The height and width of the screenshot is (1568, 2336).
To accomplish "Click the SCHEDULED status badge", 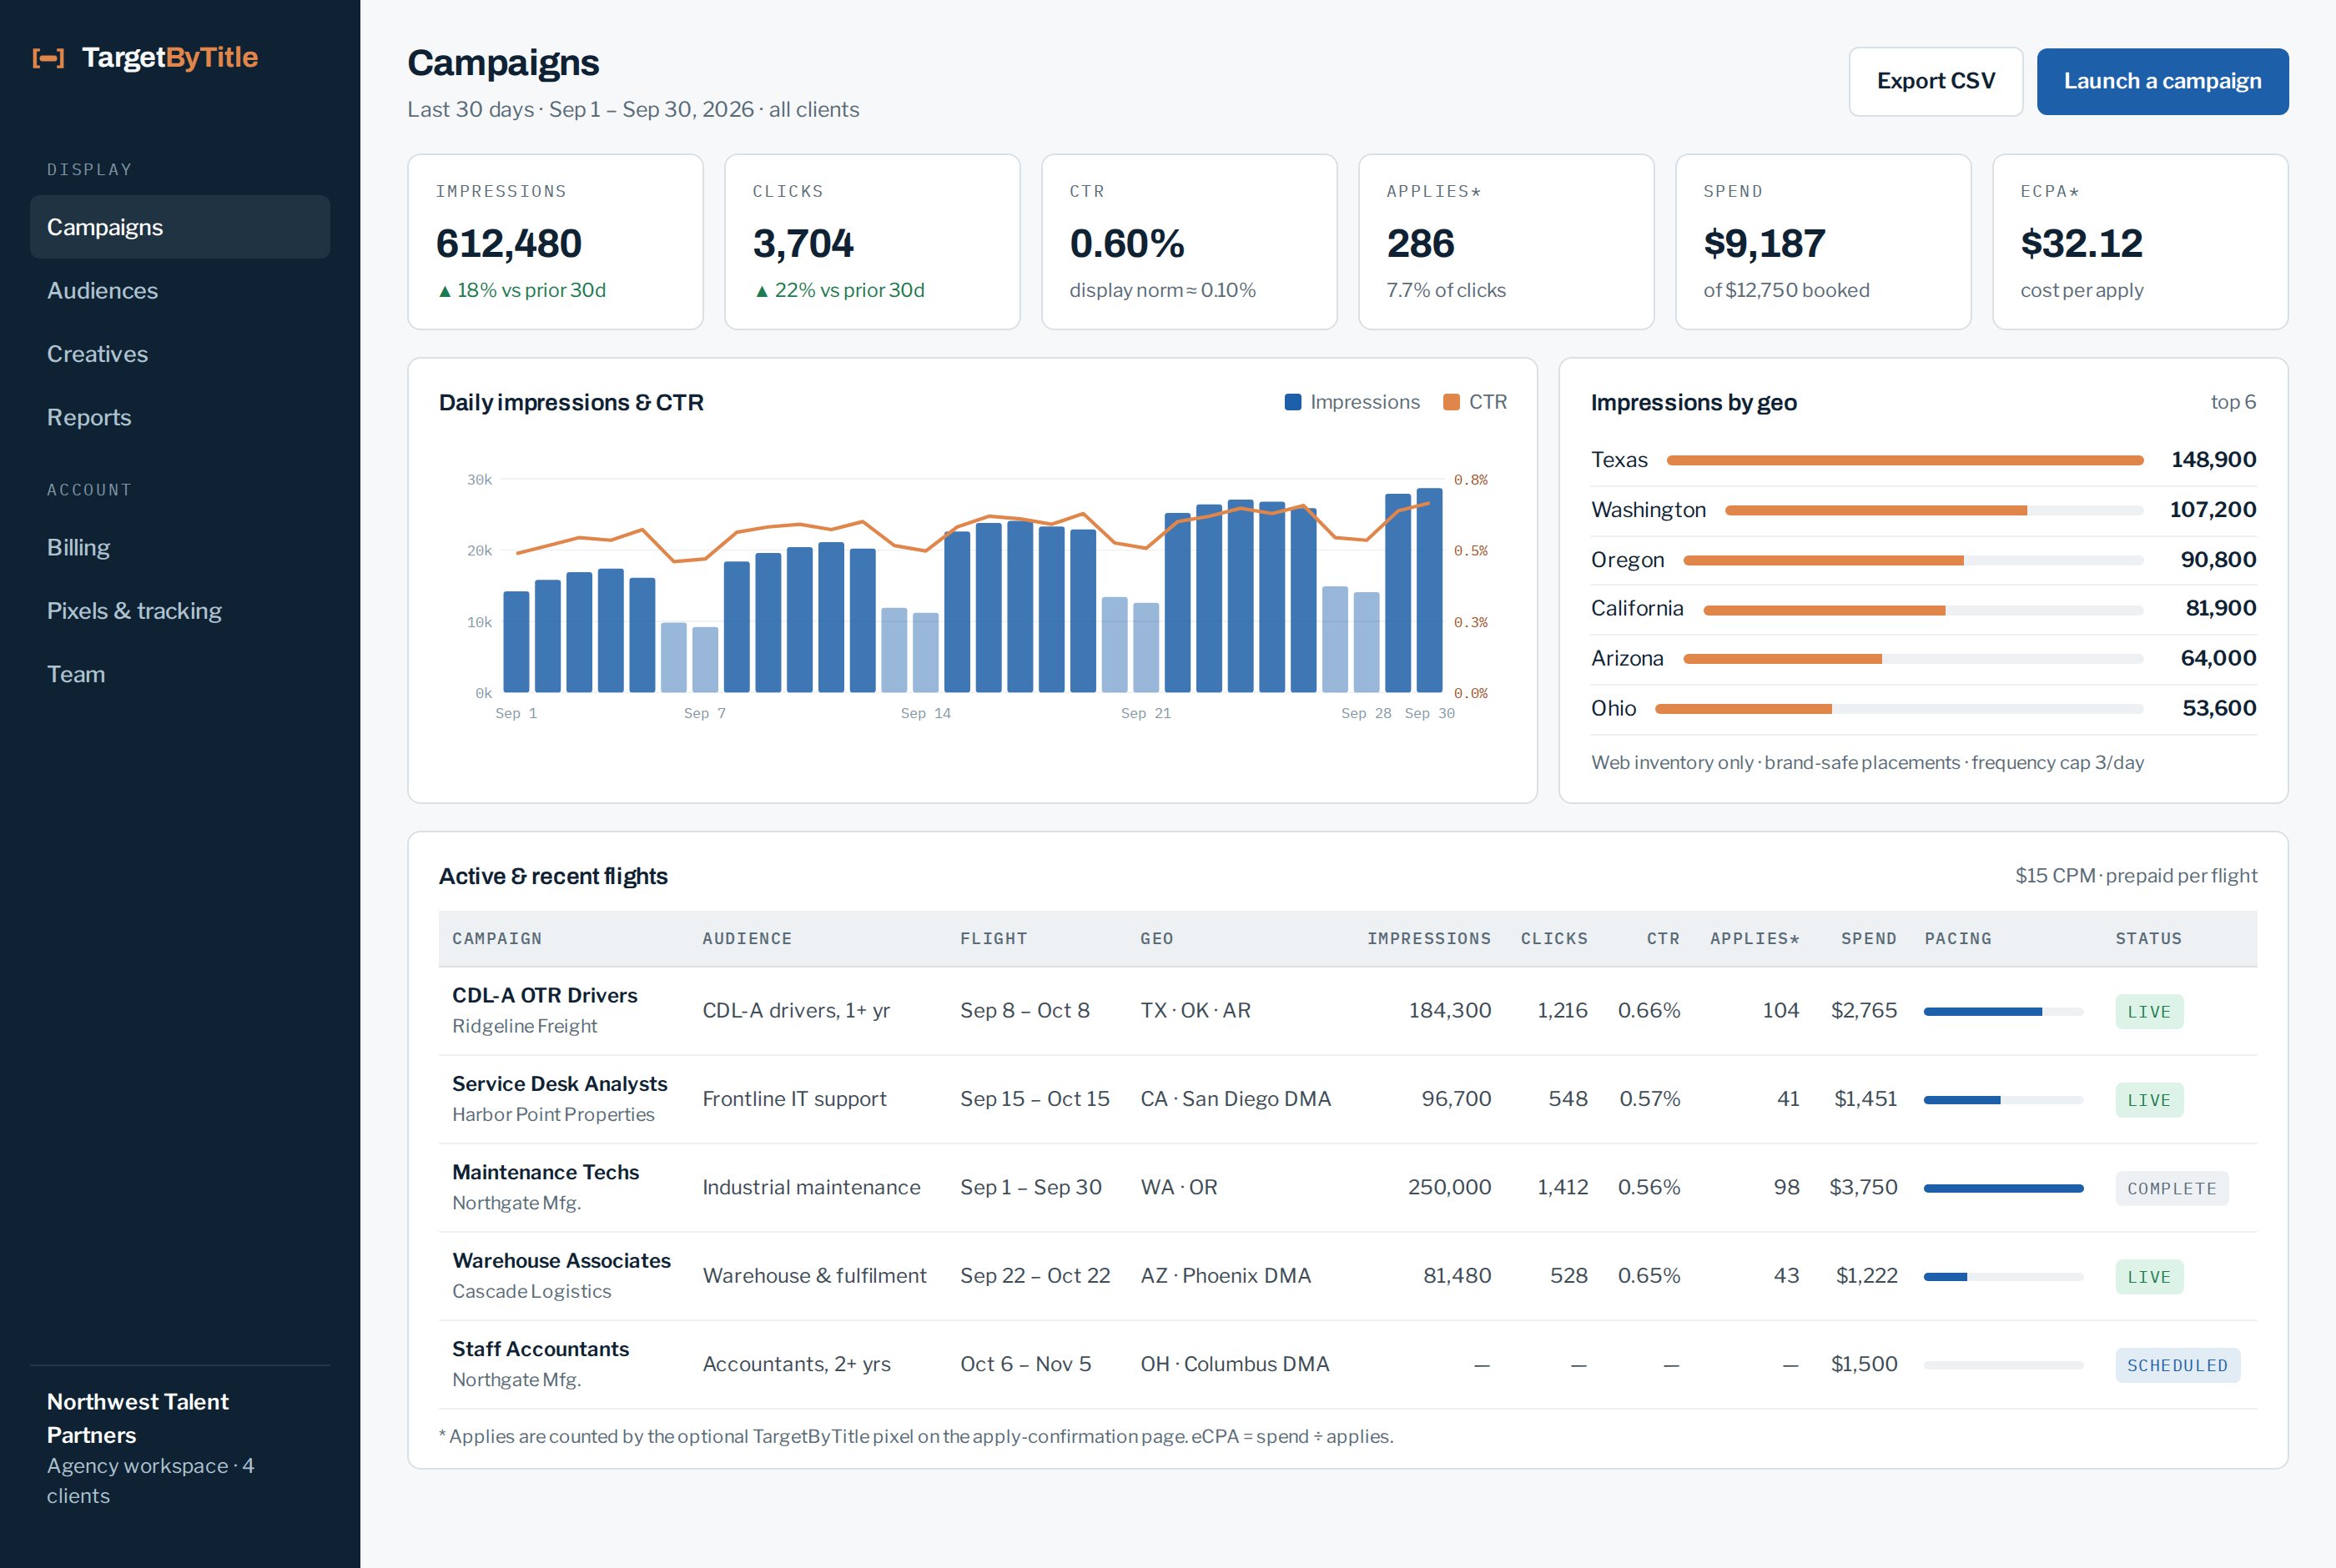I will [2177, 1365].
